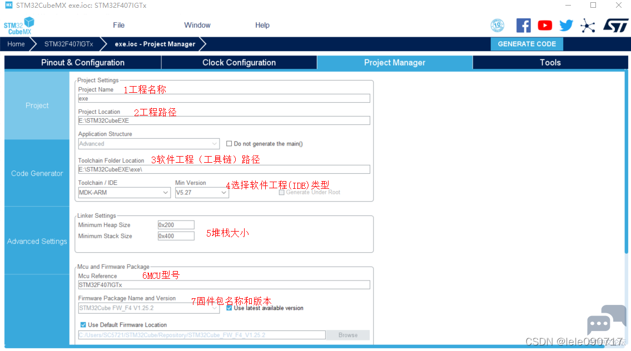Minimize the STM32CubeMX window
631x351 pixels.
coord(568,5)
